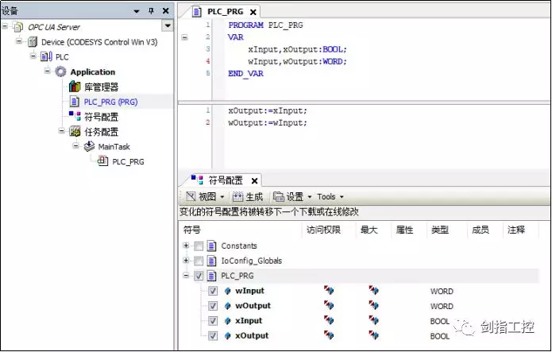
Task: Click access rights icon for wInput row
Action: pos(329,292)
